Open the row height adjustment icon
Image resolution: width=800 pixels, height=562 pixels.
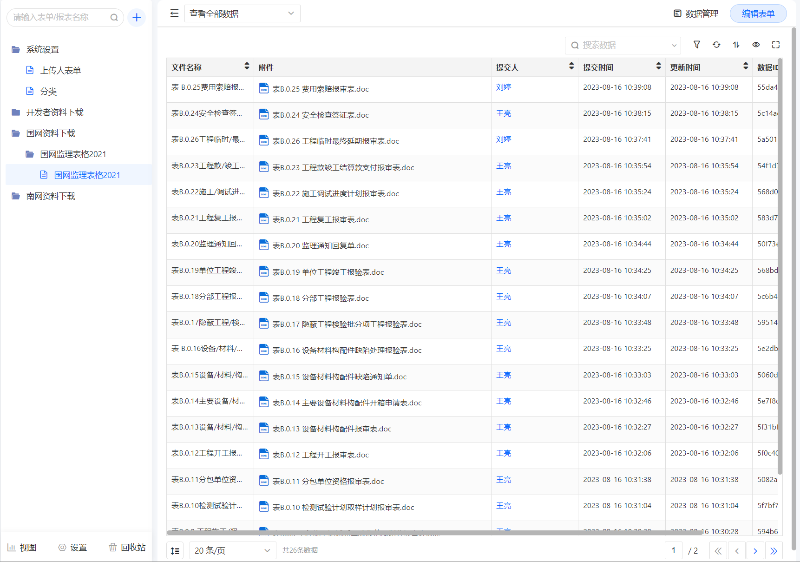point(175,551)
